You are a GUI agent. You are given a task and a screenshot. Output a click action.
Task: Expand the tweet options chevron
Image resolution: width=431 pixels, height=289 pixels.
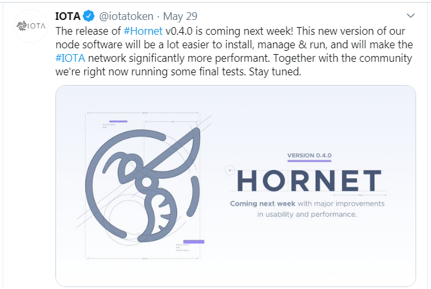tap(412, 15)
